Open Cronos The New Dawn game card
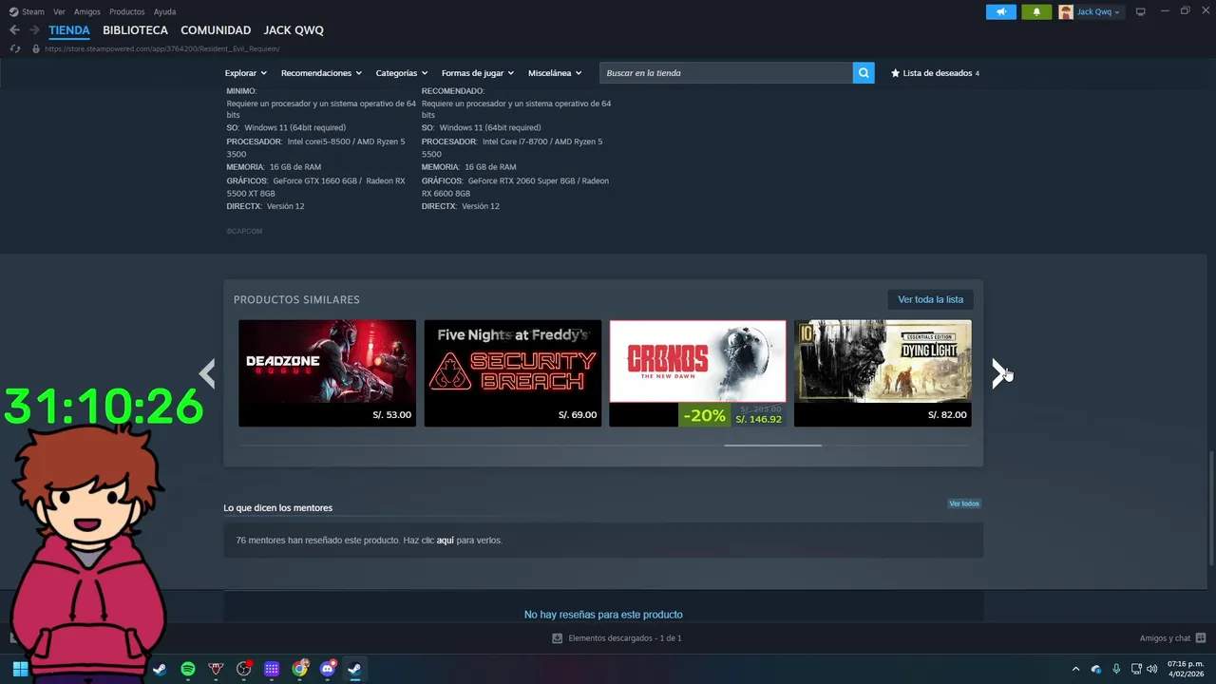 click(x=698, y=373)
